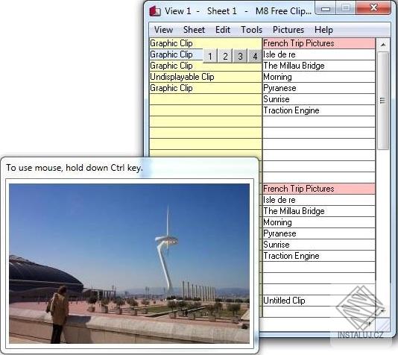Open the View menu

[x=163, y=30]
